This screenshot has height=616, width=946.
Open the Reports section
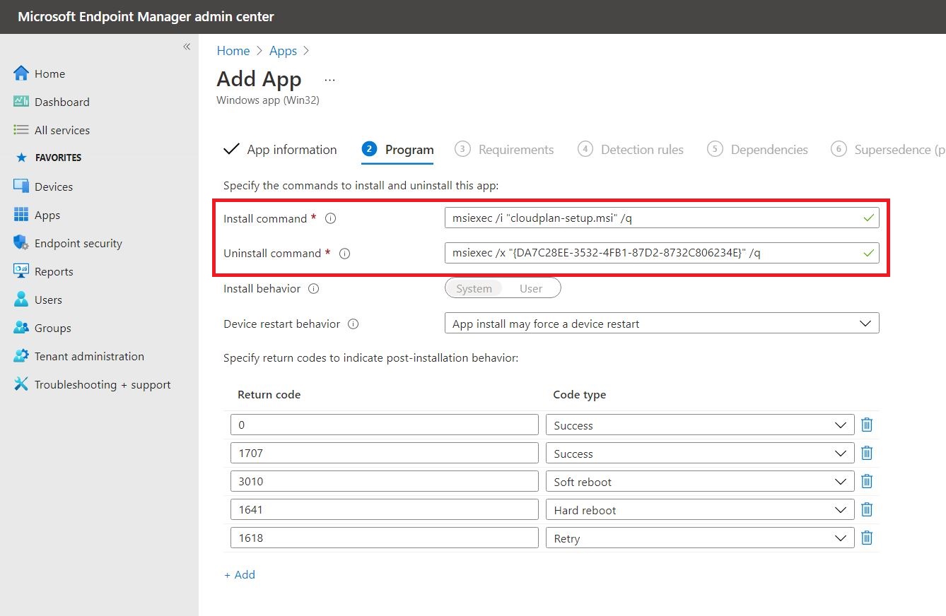[53, 271]
